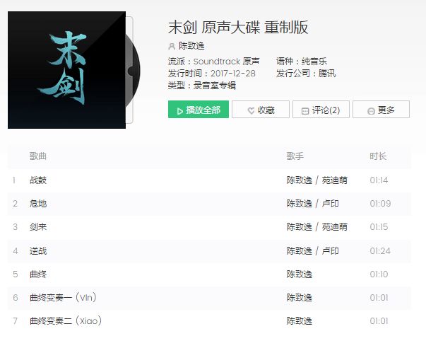Click the heart icon on the 收藏 button
This screenshot has height=353, width=426.
(x=251, y=110)
